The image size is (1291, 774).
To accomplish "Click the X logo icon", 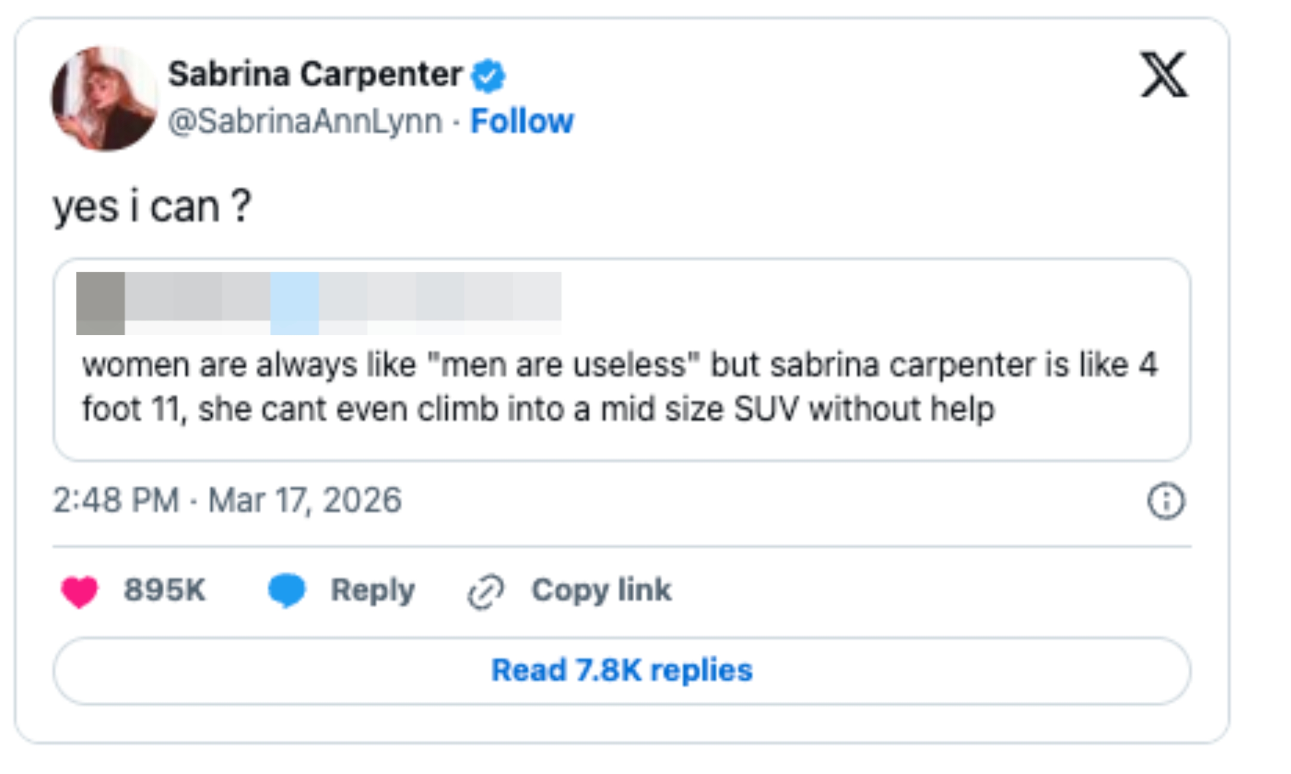I will pyautogui.click(x=1163, y=74).
